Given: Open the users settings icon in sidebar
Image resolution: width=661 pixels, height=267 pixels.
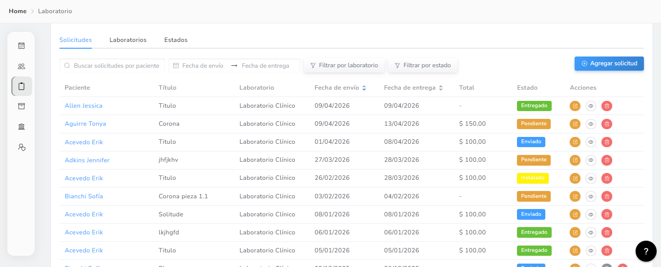Looking at the screenshot, I should tap(21, 147).
